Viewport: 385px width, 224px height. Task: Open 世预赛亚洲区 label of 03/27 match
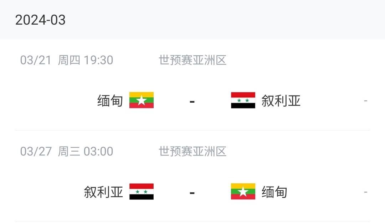pyautogui.click(x=192, y=152)
